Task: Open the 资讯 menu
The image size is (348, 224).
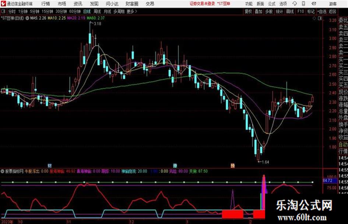Action: (78, 4)
